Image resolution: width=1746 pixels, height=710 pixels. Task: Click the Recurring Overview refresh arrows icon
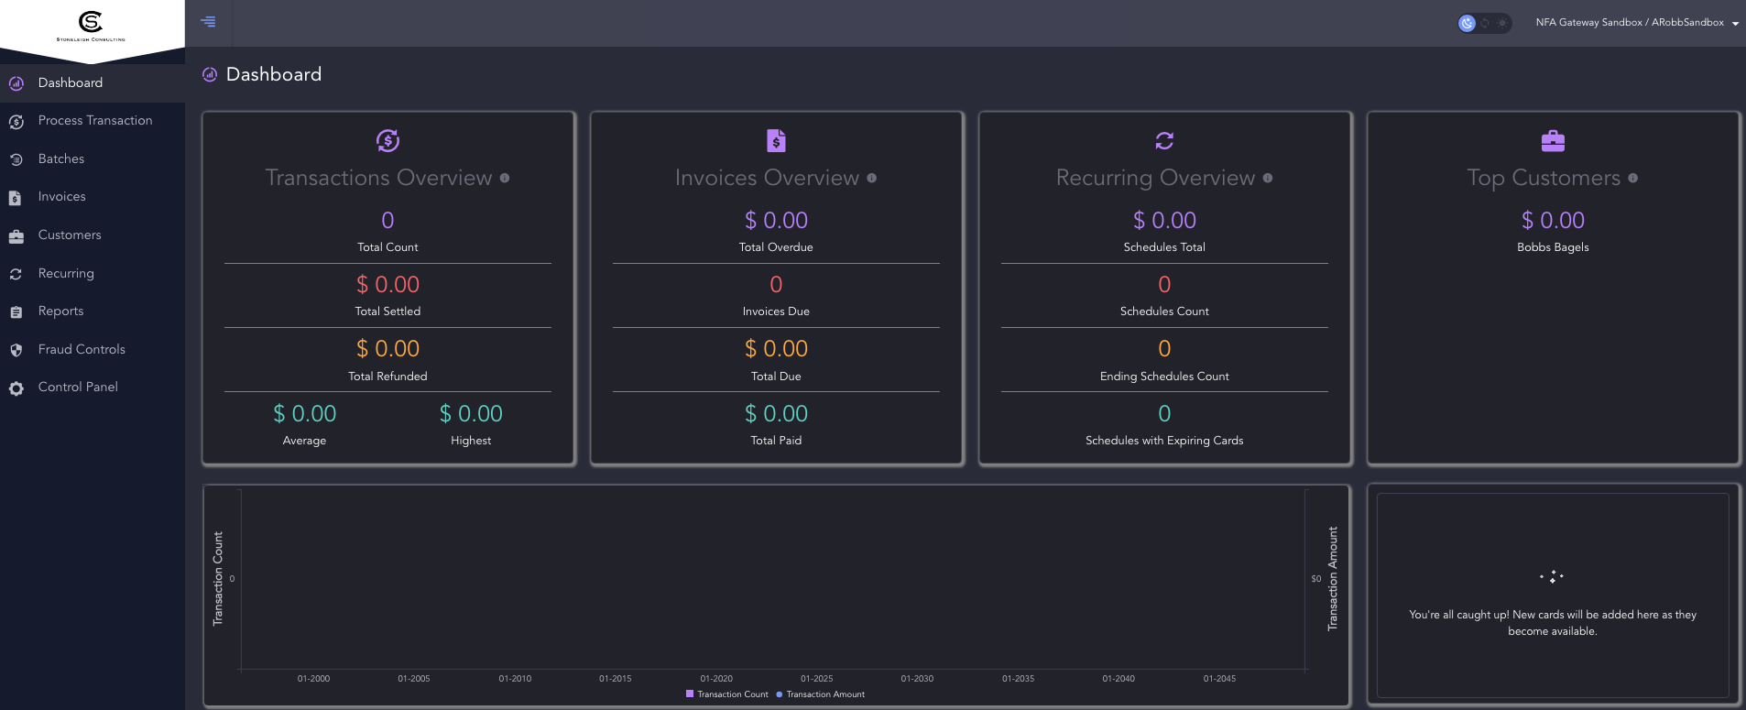tap(1164, 140)
